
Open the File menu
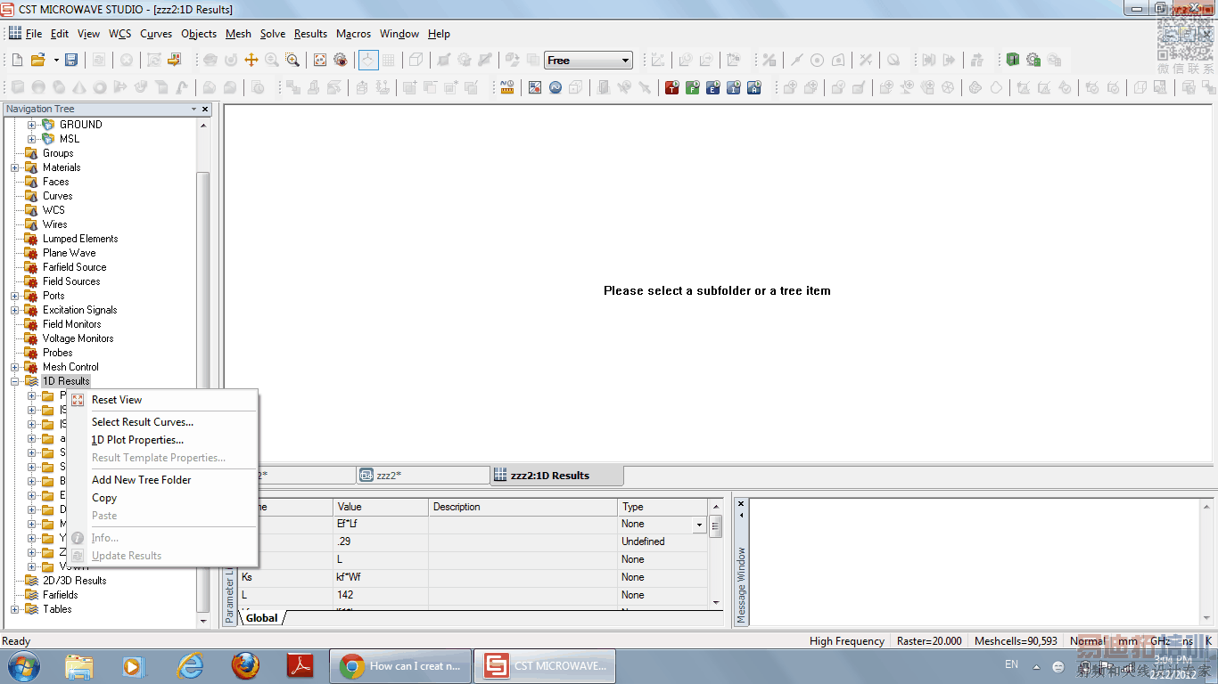(34, 34)
